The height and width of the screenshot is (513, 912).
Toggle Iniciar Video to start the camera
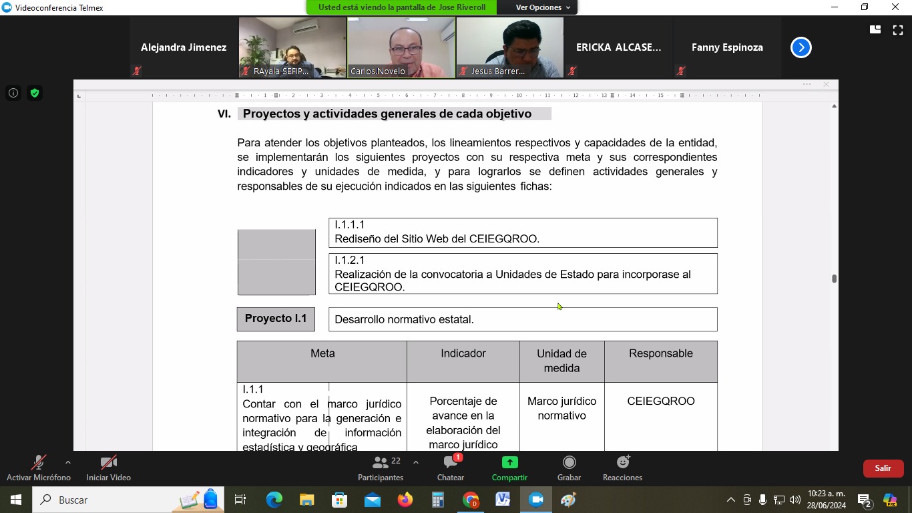pyautogui.click(x=108, y=468)
